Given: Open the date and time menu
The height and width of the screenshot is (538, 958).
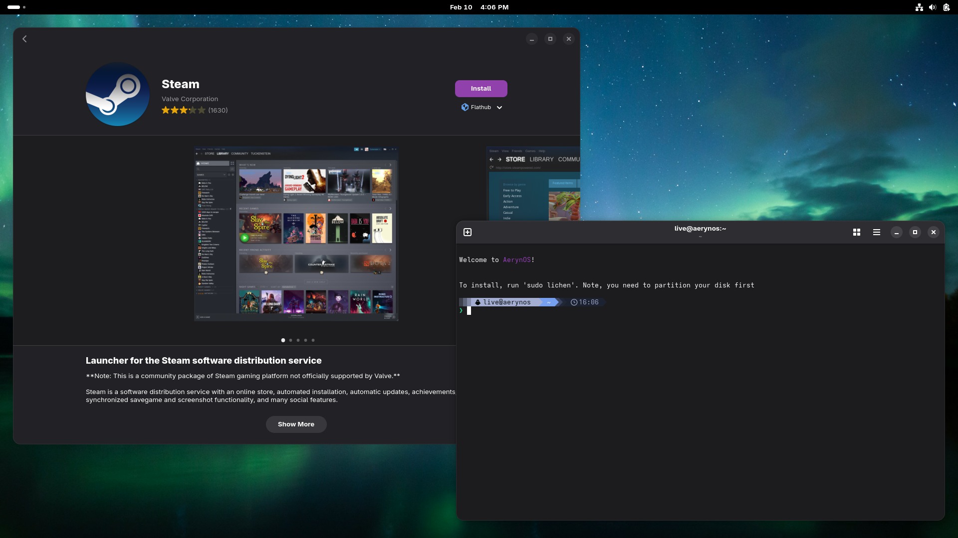Looking at the screenshot, I should point(479,7).
